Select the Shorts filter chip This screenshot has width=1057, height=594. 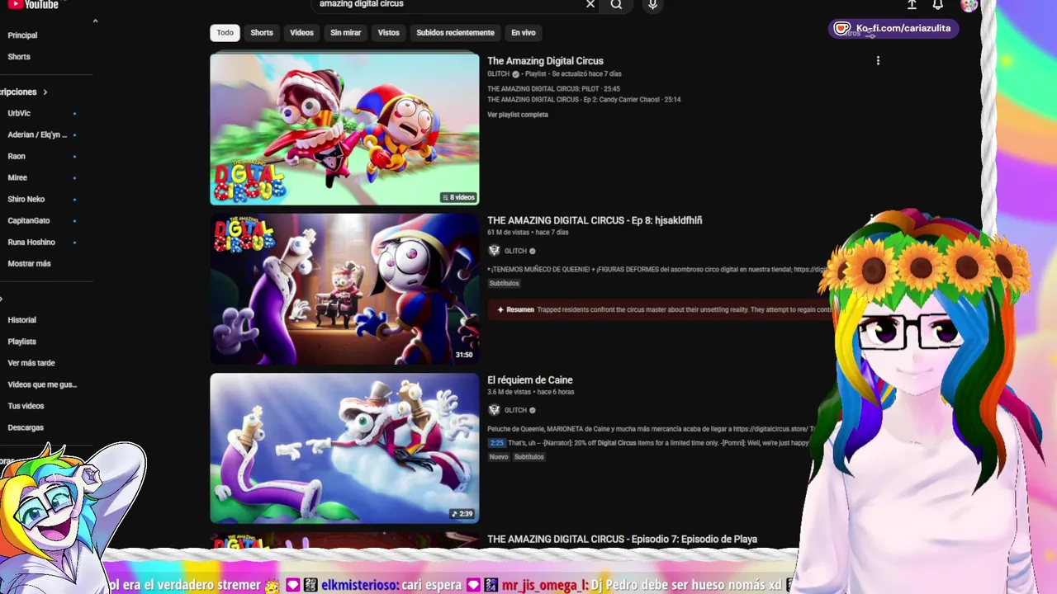point(262,33)
